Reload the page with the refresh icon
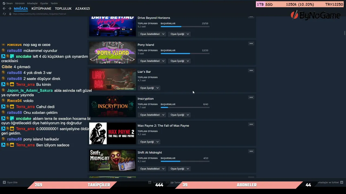This screenshot has width=346, height=194. tap(4, 14)
